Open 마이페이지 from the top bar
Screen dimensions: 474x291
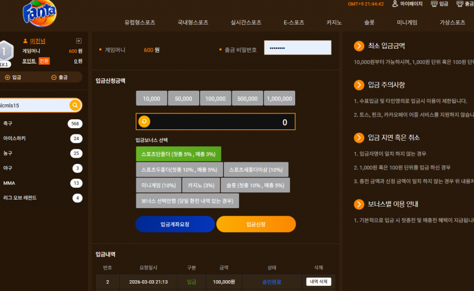(407, 4)
